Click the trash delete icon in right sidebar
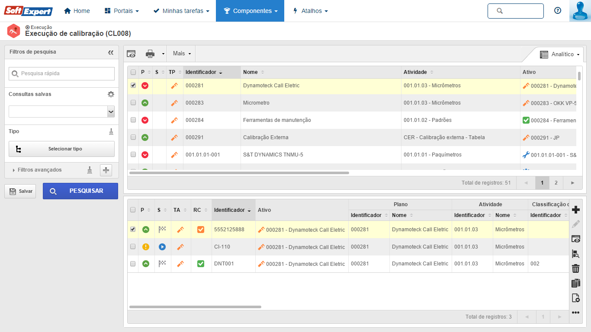The image size is (591, 332). 575,268
